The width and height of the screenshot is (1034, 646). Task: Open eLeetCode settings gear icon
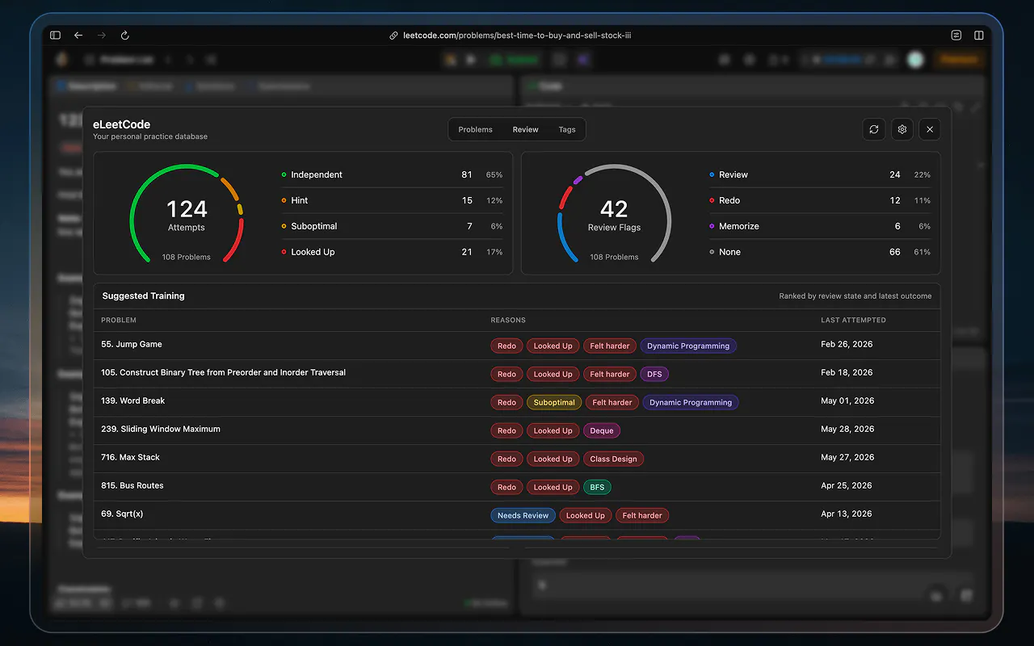pos(902,129)
